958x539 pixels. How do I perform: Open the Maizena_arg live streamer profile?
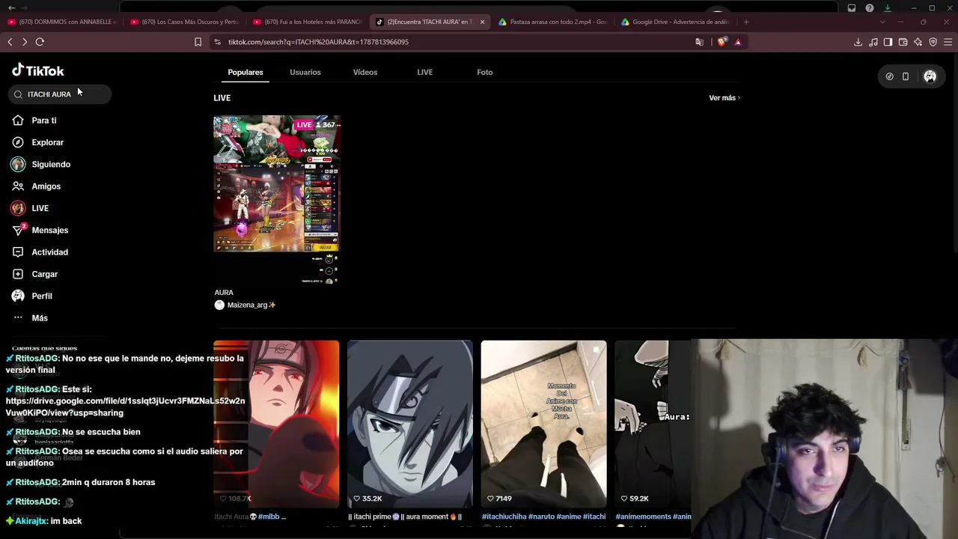click(x=251, y=305)
